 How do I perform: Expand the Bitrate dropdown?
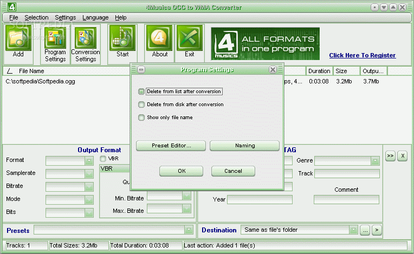click(89, 186)
